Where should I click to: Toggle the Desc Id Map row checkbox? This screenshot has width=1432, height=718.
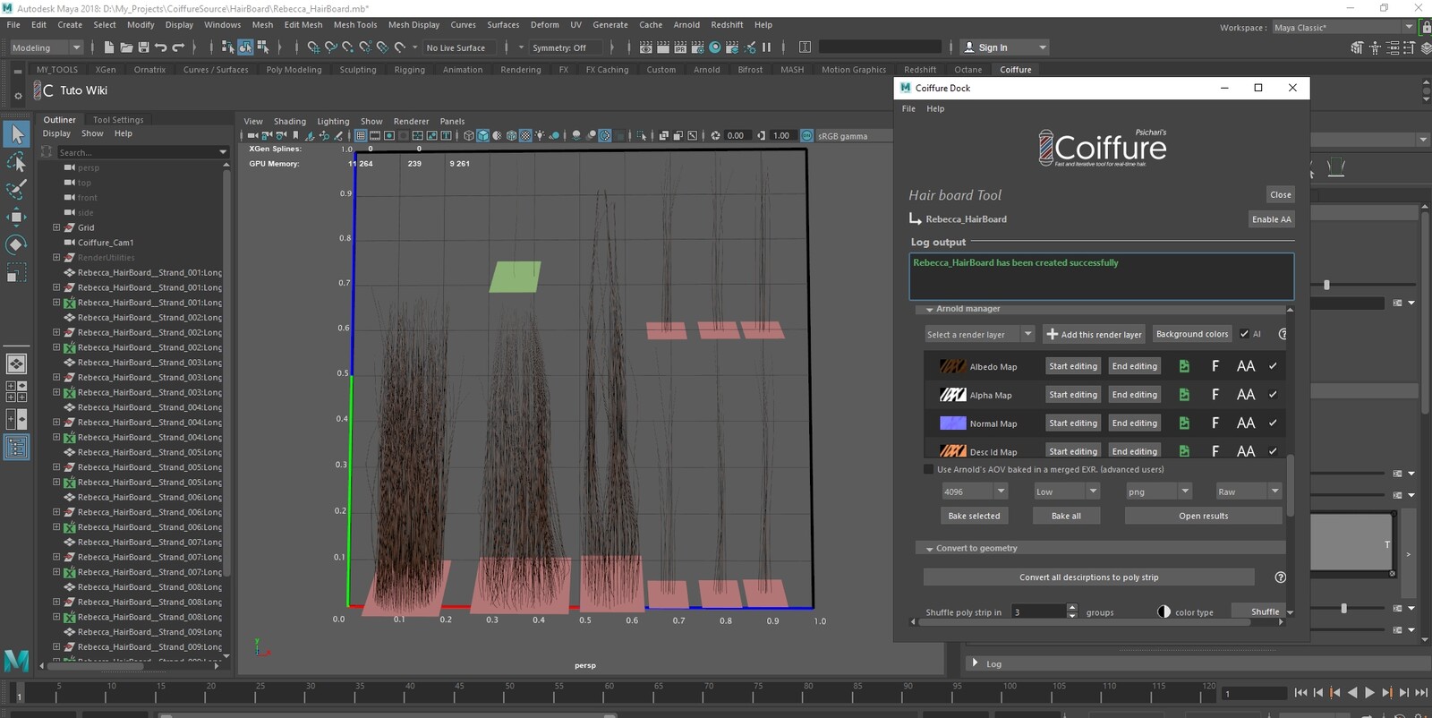click(x=1273, y=451)
